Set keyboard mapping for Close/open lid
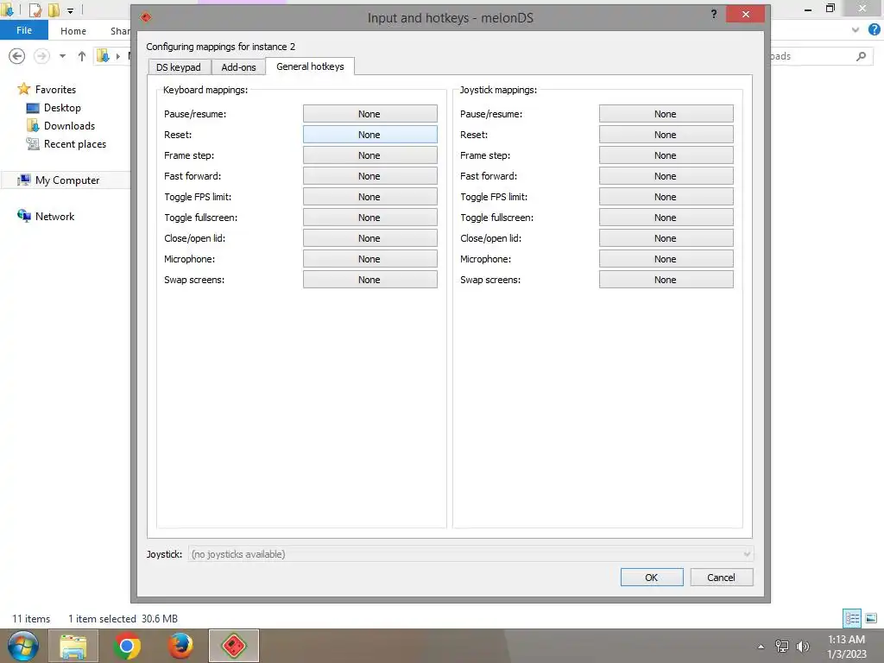This screenshot has width=884, height=663. coord(369,238)
